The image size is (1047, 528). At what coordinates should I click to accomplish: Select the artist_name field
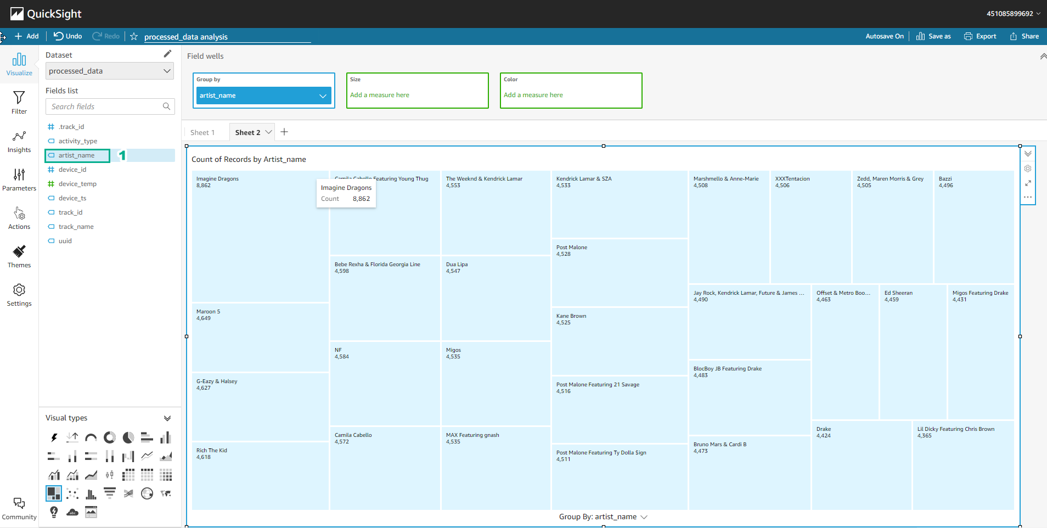pos(77,155)
